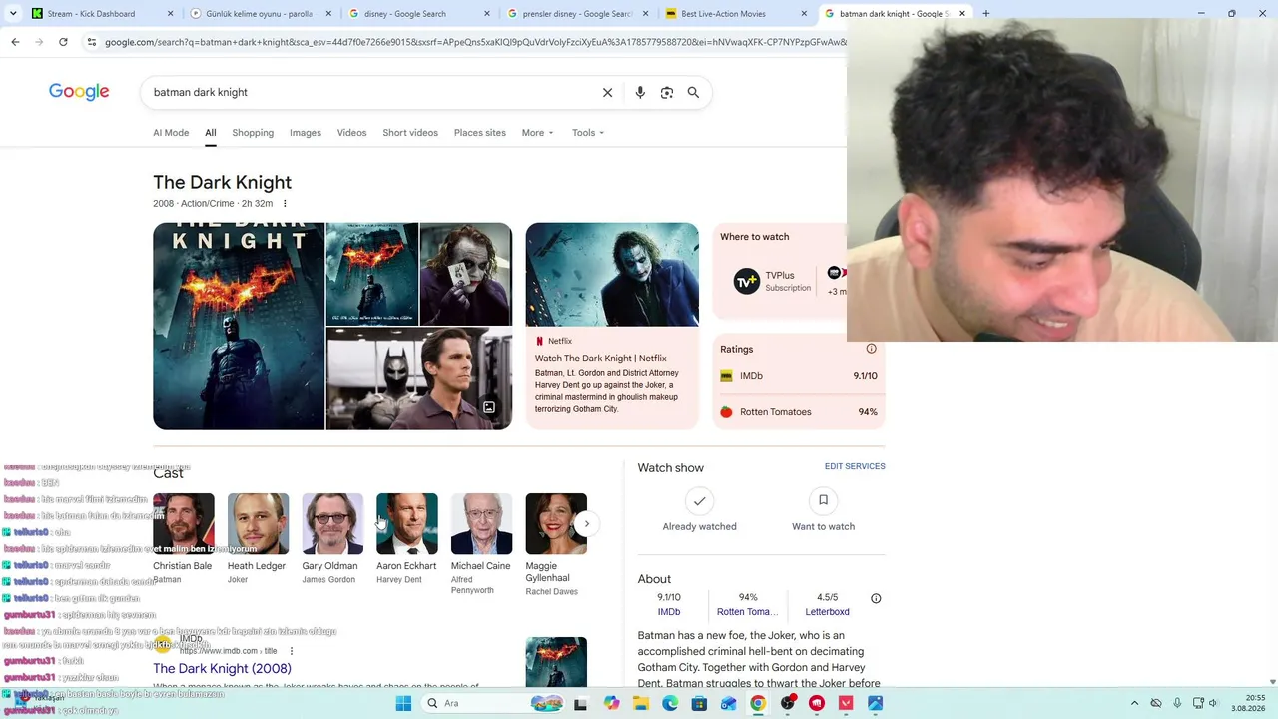
Task: Open the About section info icon
Action: point(876,598)
